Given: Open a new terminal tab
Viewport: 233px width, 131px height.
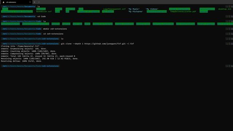Looking at the screenshot, I should point(35,2).
